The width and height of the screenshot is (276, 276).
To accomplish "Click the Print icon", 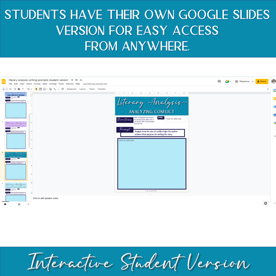I will pyautogui.click(x=19, y=89).
